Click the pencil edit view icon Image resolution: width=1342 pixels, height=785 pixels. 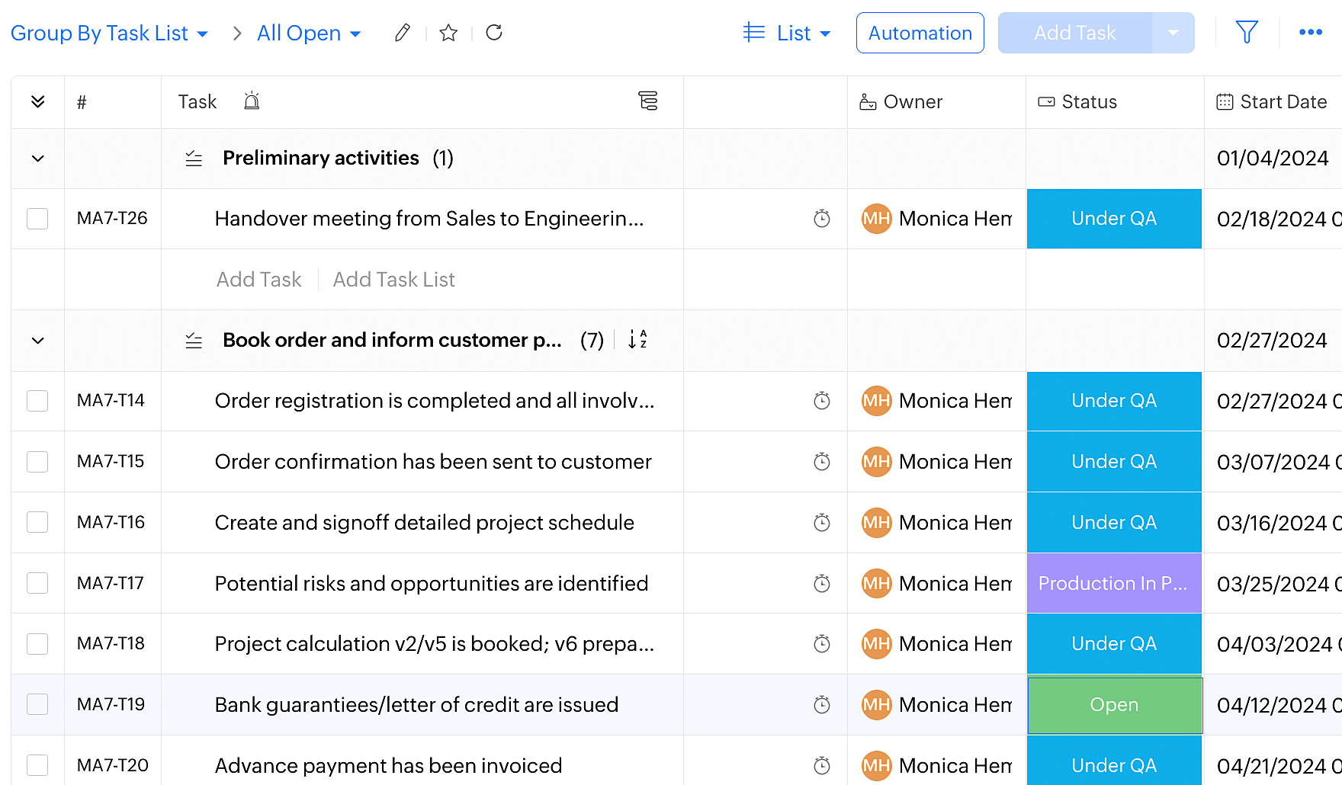pos(402,33)
